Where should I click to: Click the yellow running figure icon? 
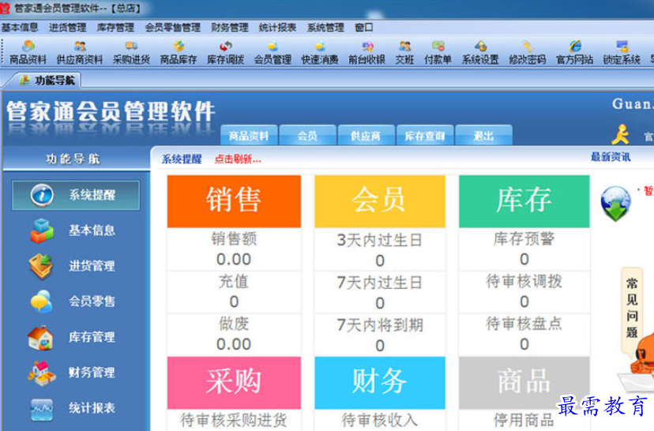tap(621, 135)
